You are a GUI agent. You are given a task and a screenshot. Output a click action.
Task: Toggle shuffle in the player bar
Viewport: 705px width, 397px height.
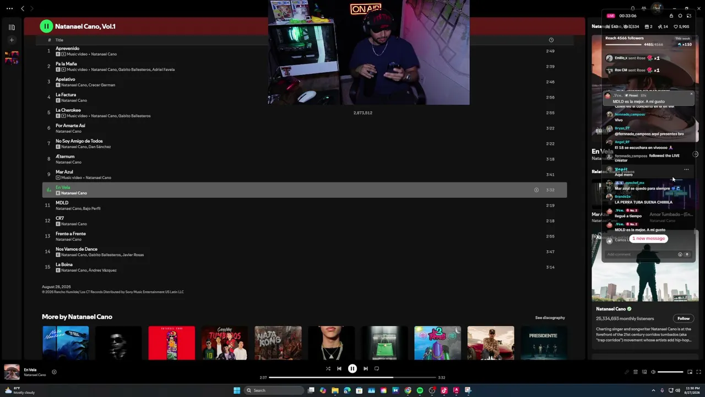(x=328, y=369)
